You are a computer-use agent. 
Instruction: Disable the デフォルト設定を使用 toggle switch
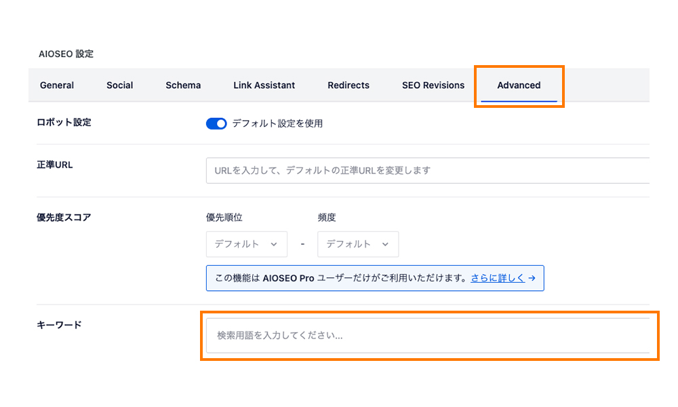tap(216, 123)
